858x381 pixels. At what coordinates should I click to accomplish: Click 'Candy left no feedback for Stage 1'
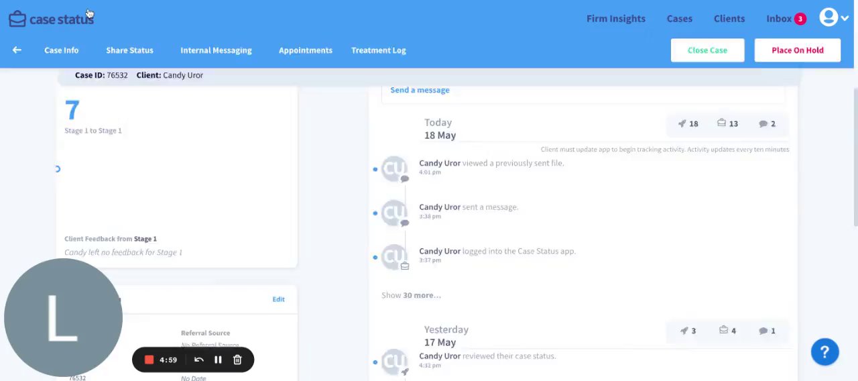coord(123,253)
